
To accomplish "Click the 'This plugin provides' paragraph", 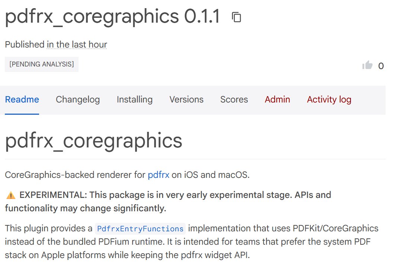I will (x=192, y=242).
